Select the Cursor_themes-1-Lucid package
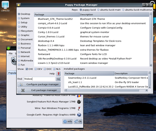Image resolution: width=156 pixels, height=131 pixels. (x=92, y=37)
